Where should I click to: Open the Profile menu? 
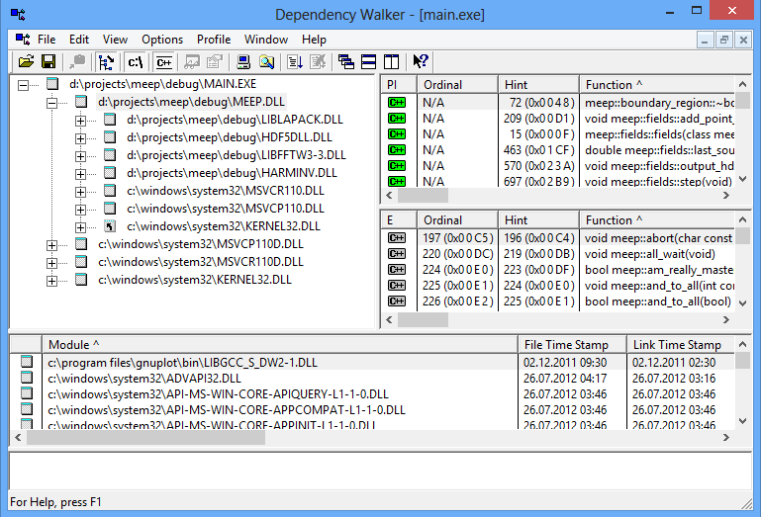coord(214,40)
